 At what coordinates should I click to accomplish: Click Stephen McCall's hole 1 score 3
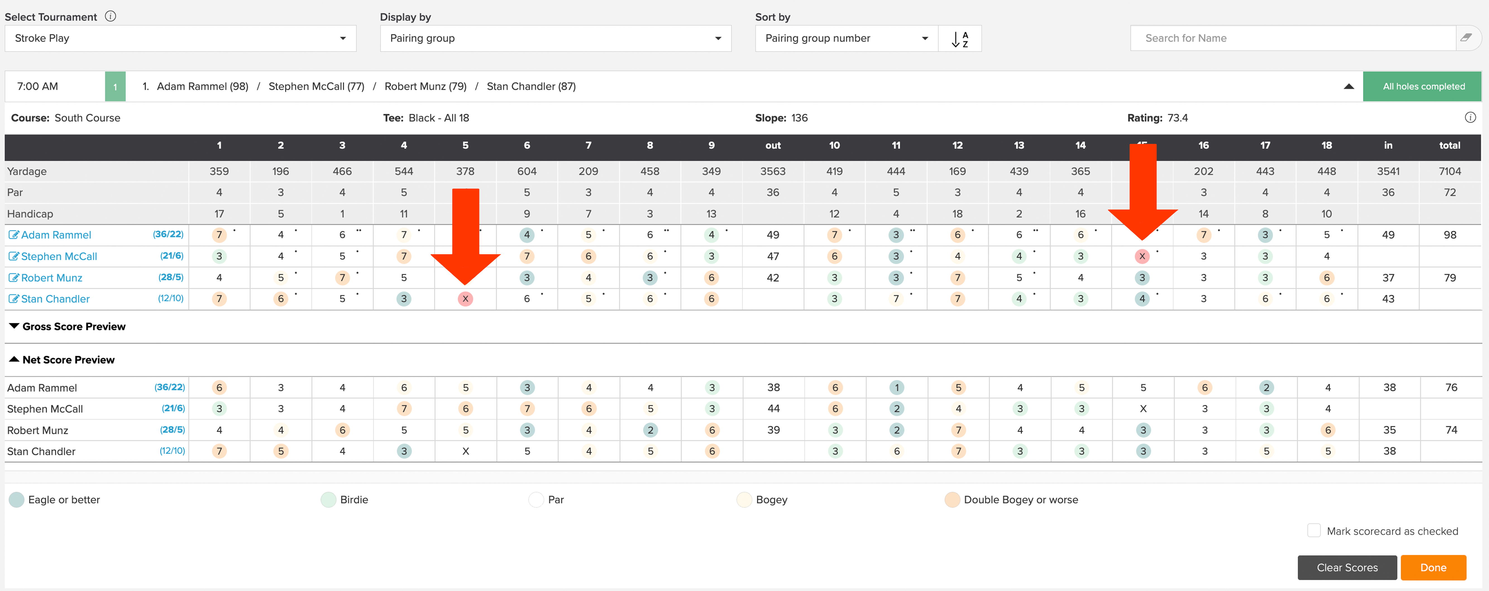(x=219, y=256)
